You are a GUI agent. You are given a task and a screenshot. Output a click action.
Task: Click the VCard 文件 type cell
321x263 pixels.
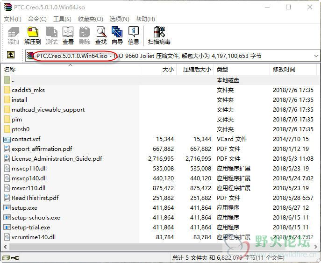tap(232, 139)
